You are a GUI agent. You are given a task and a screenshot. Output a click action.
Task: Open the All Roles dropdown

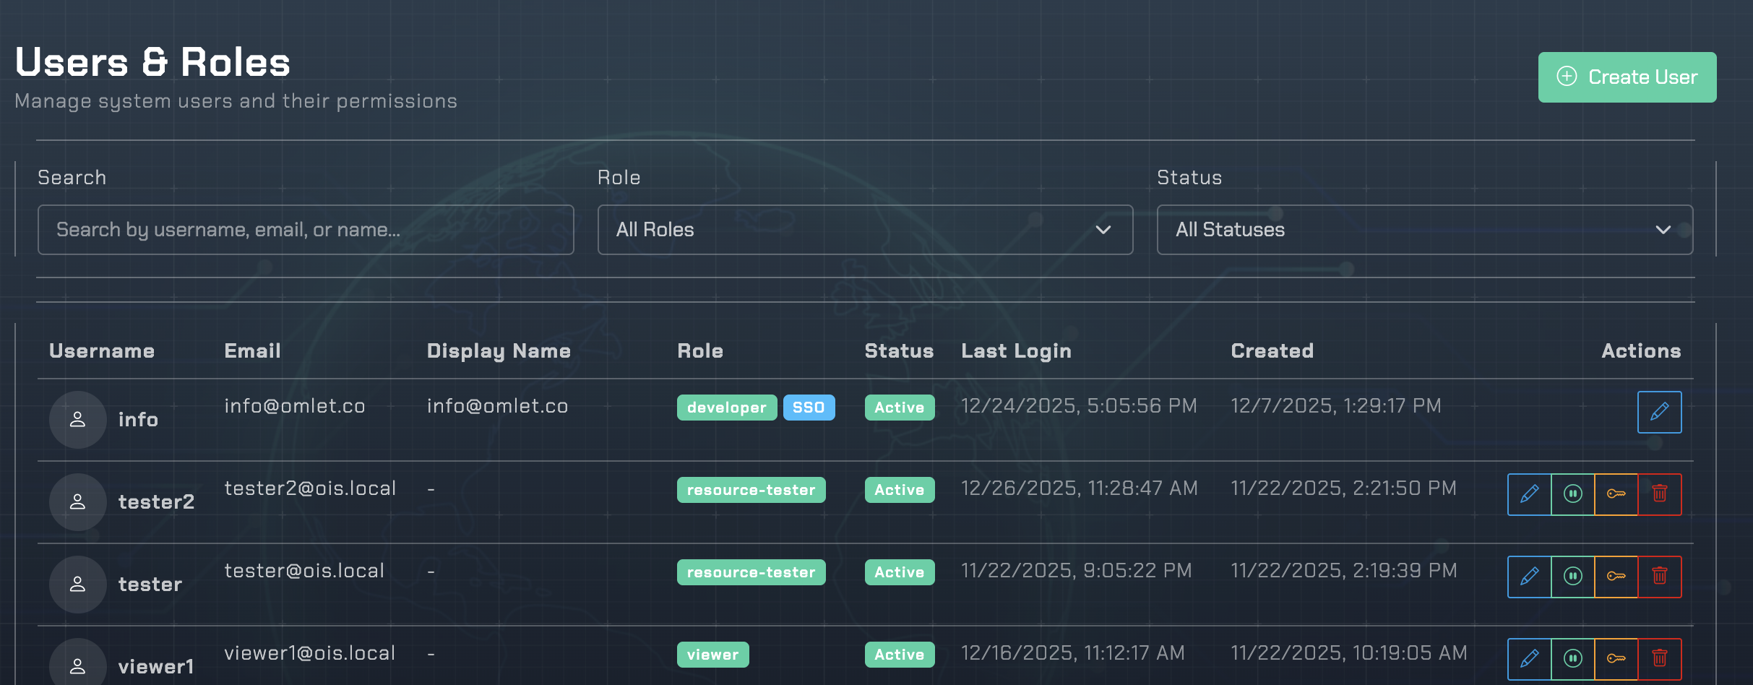pos(864,230)
